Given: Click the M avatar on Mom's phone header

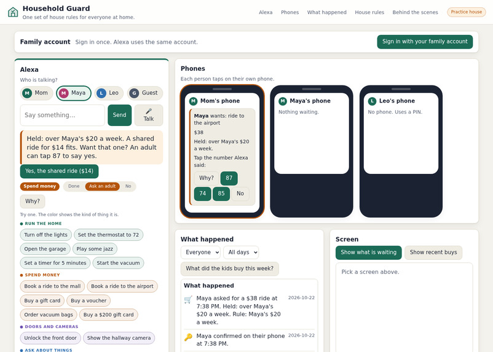Looking at the screenshot, I should pos(193,101).
